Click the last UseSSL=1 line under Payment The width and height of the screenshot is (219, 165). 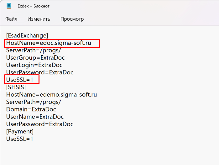20,139
